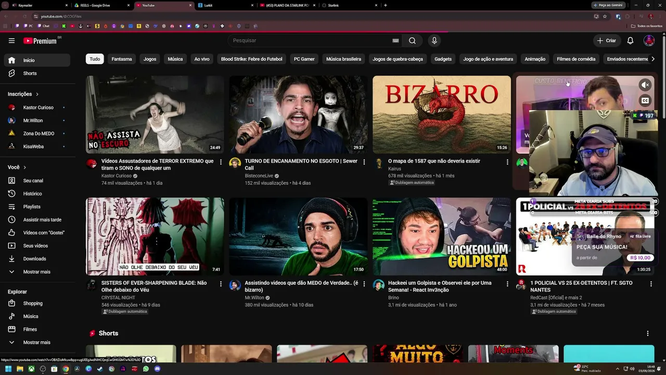666x375 pixels.
Task: Open options for Hackeei um Golpista video
Action: pos(507,284)
